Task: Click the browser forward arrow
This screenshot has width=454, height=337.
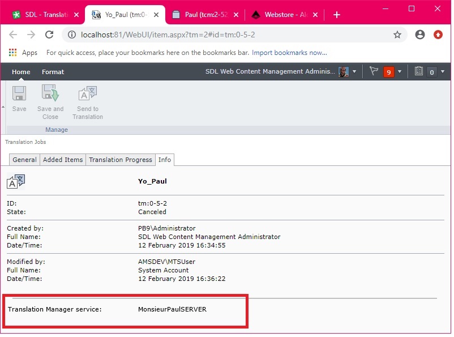Action: (x=31, y=35)
